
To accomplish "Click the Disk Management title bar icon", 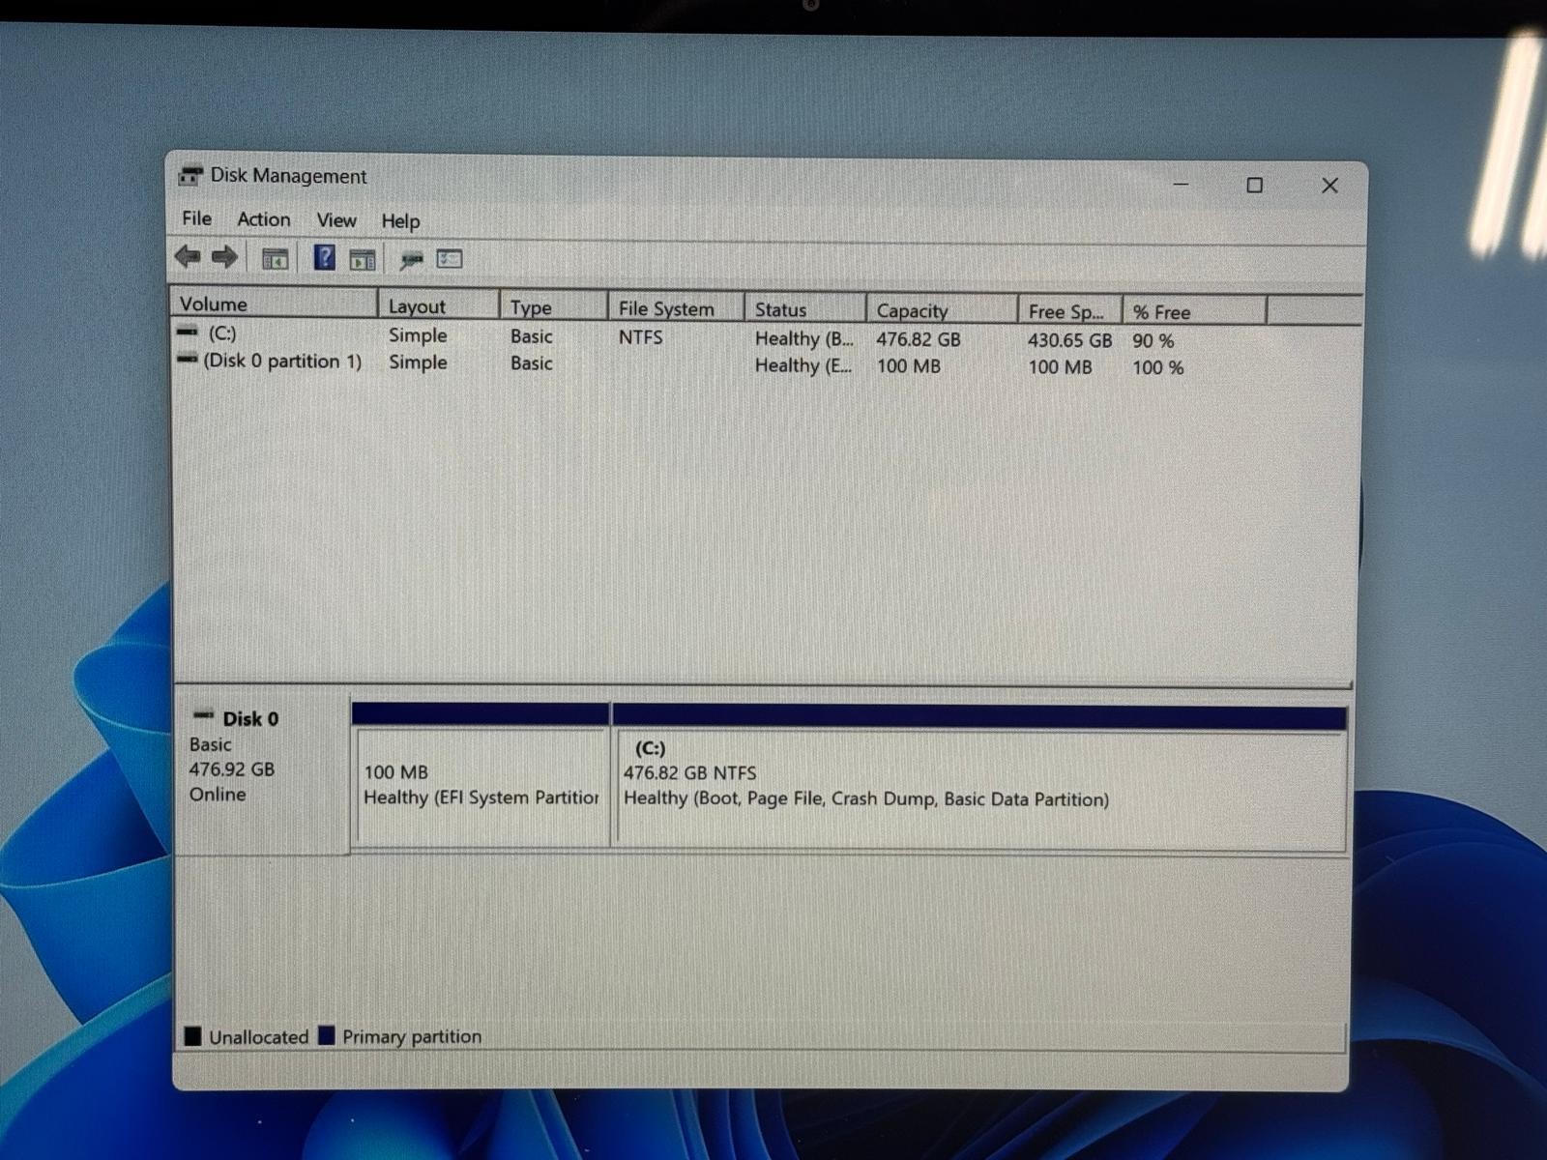I will (190, 176).
